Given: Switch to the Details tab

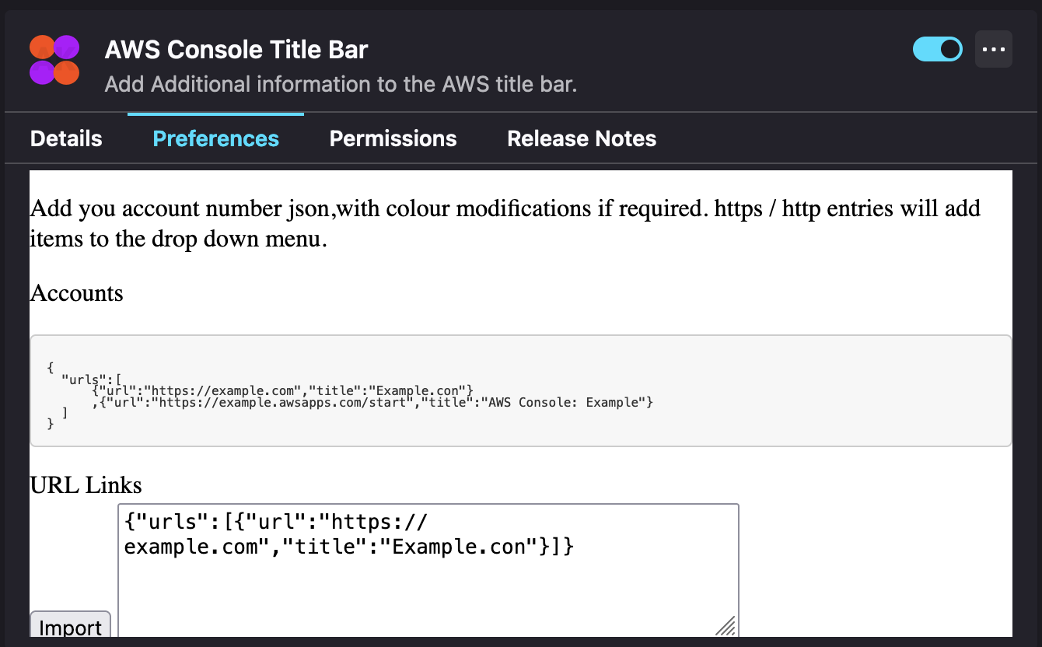Looking at the screenshot, I should click(x=65, y=138).
